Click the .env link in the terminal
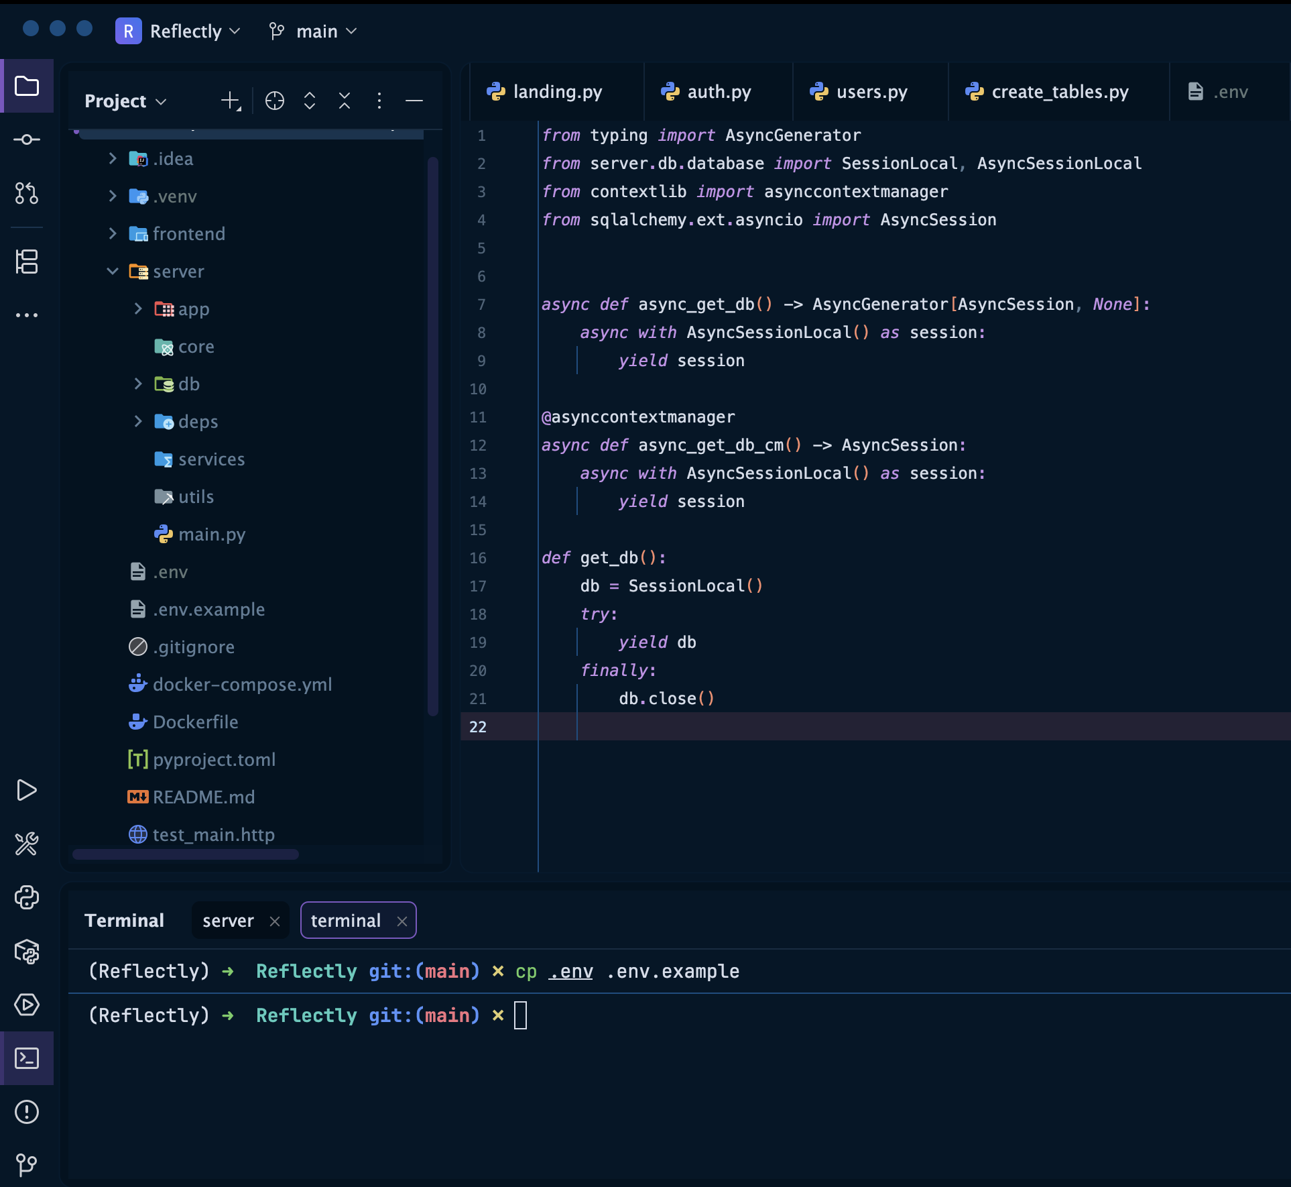 pyautogui.click(x=570, y=971)
